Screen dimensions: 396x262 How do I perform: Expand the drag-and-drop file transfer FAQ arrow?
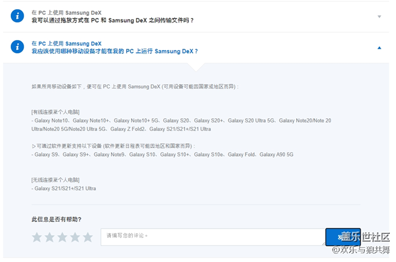pos(379,16)
